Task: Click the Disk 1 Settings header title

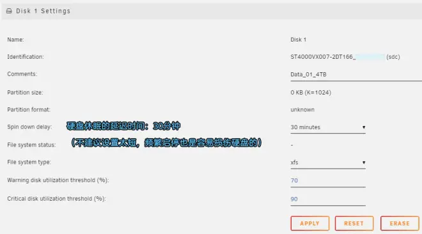Action: (43, 11)
